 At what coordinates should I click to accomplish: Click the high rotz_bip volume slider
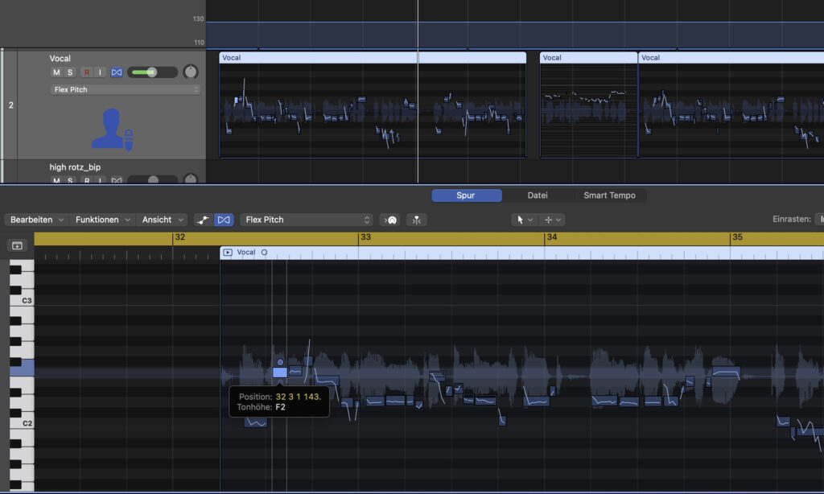point(153,180)
